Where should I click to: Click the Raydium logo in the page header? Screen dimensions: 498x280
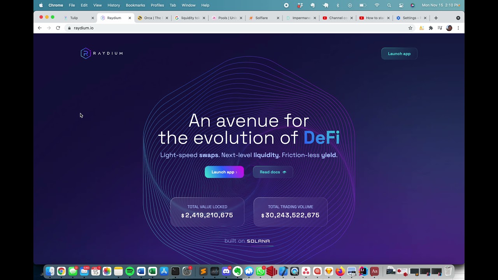pyautogui.click(x=102, y=53)
